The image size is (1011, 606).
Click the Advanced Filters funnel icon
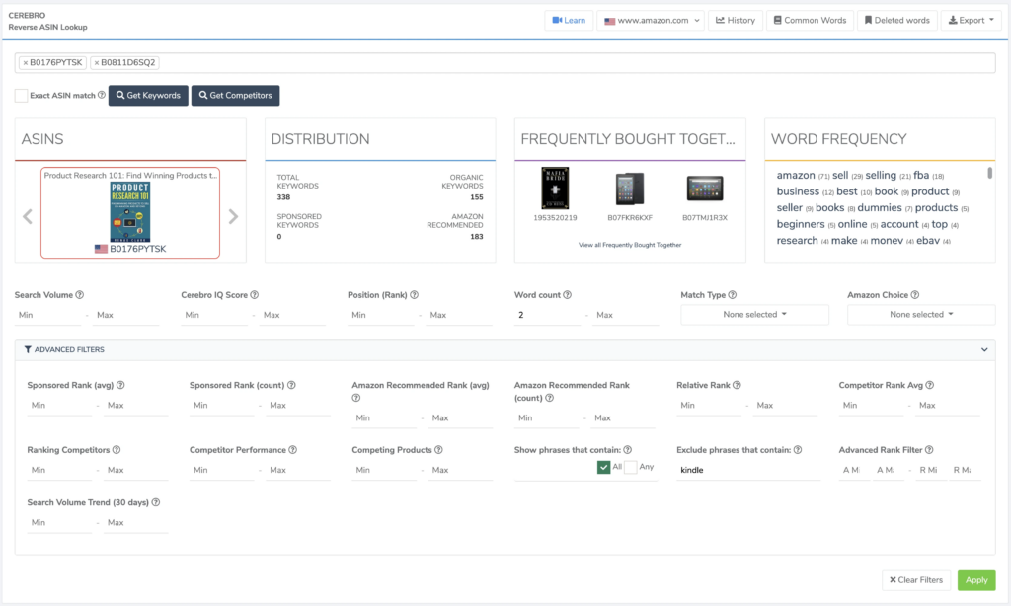(x=28, y=350)
